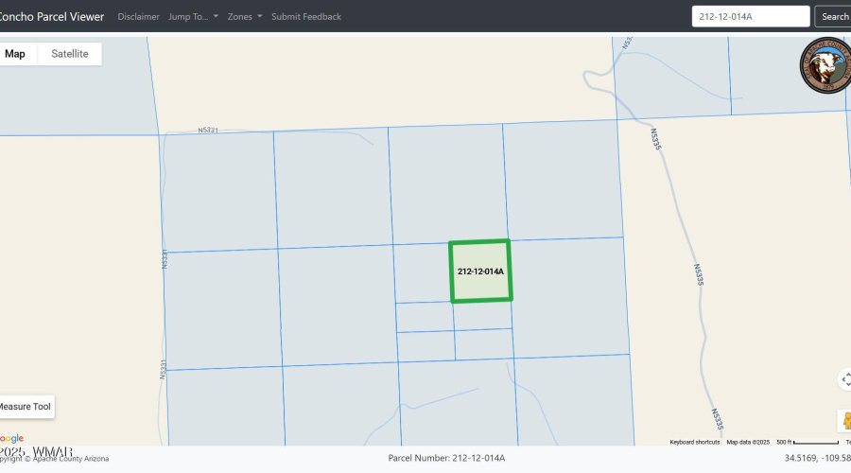Select the highlighted parcel 212-12-014A

point(480,272)
